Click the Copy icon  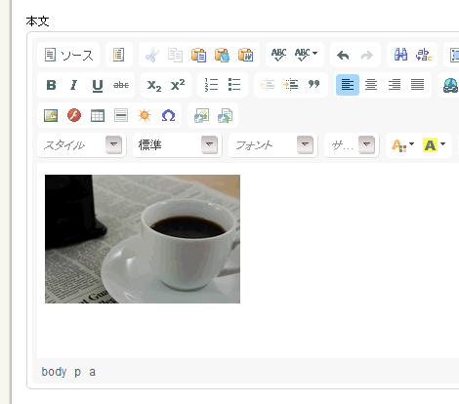(x=175, y=55)
